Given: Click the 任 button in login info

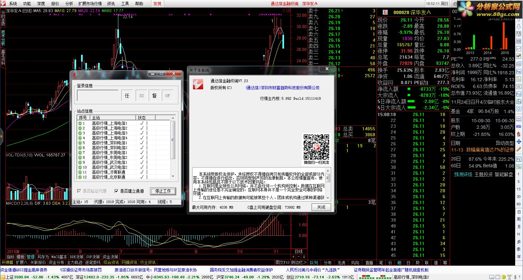Looking at the screenshot, I should coord(127,96).
